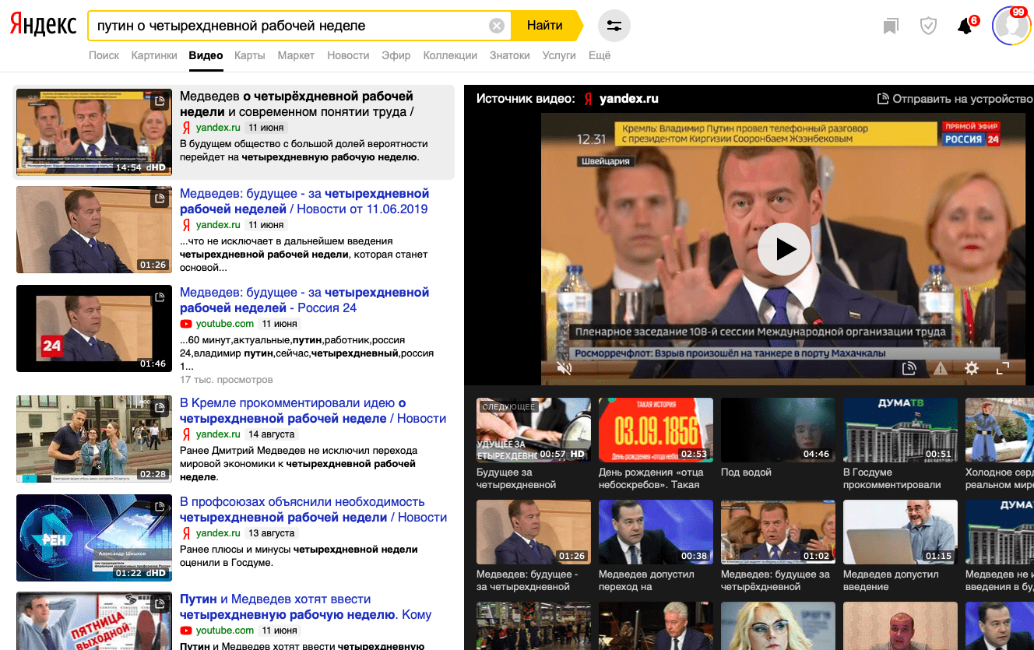Click 'Отправить на устройство' text
Viewport: 1034px width, 650px height.
963,99
